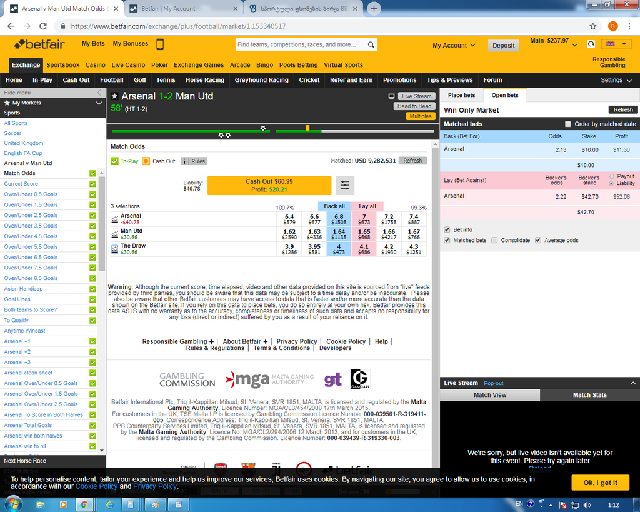Collapse the Hide menu sidebar arrow

pyautogui.click(x=99, y=93)
